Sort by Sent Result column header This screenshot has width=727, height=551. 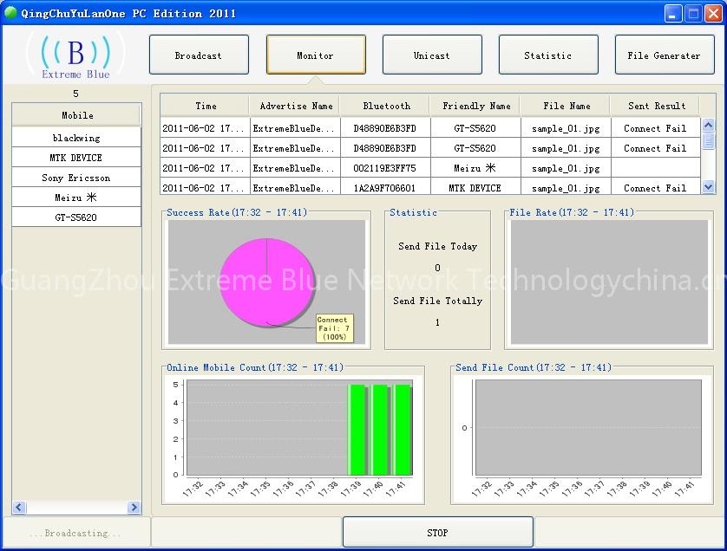click(656, 106)
